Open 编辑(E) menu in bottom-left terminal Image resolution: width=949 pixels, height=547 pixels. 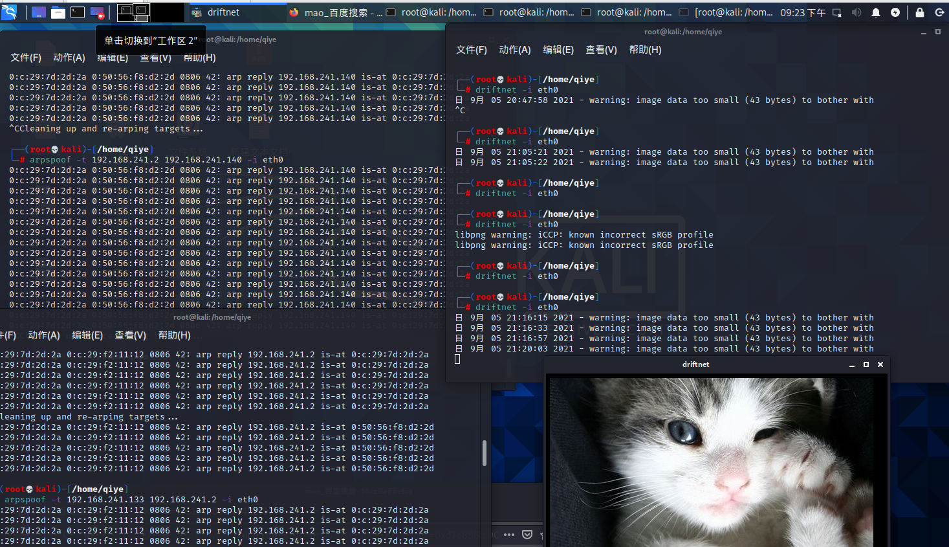87,335
